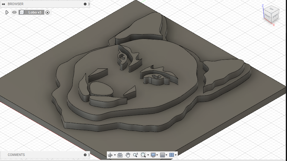Expand the Display Settings dropdown arrow
Viewport: 287px width, 161px height.
tap(157, 155)
